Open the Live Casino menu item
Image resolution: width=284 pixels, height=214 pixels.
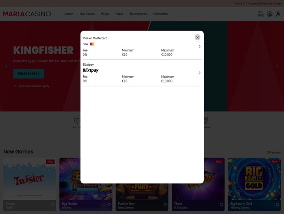(87, 14)
